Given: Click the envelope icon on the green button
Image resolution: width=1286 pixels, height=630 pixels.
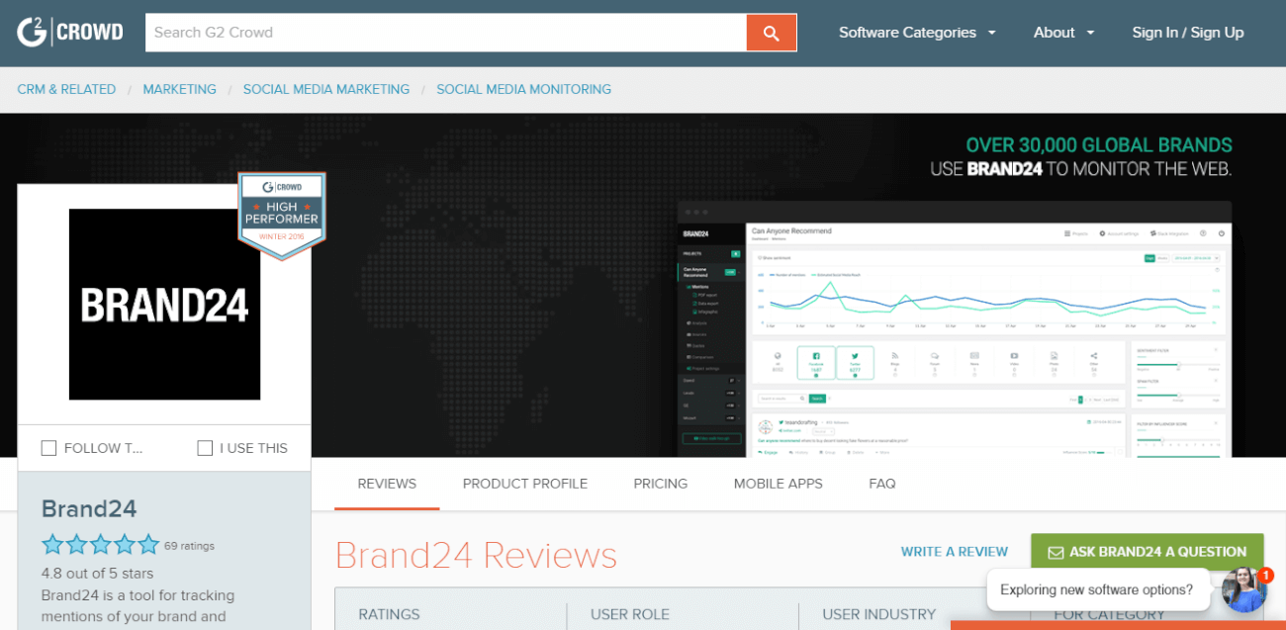Looking at the screenshot, I should click(x=1056, y=551).
